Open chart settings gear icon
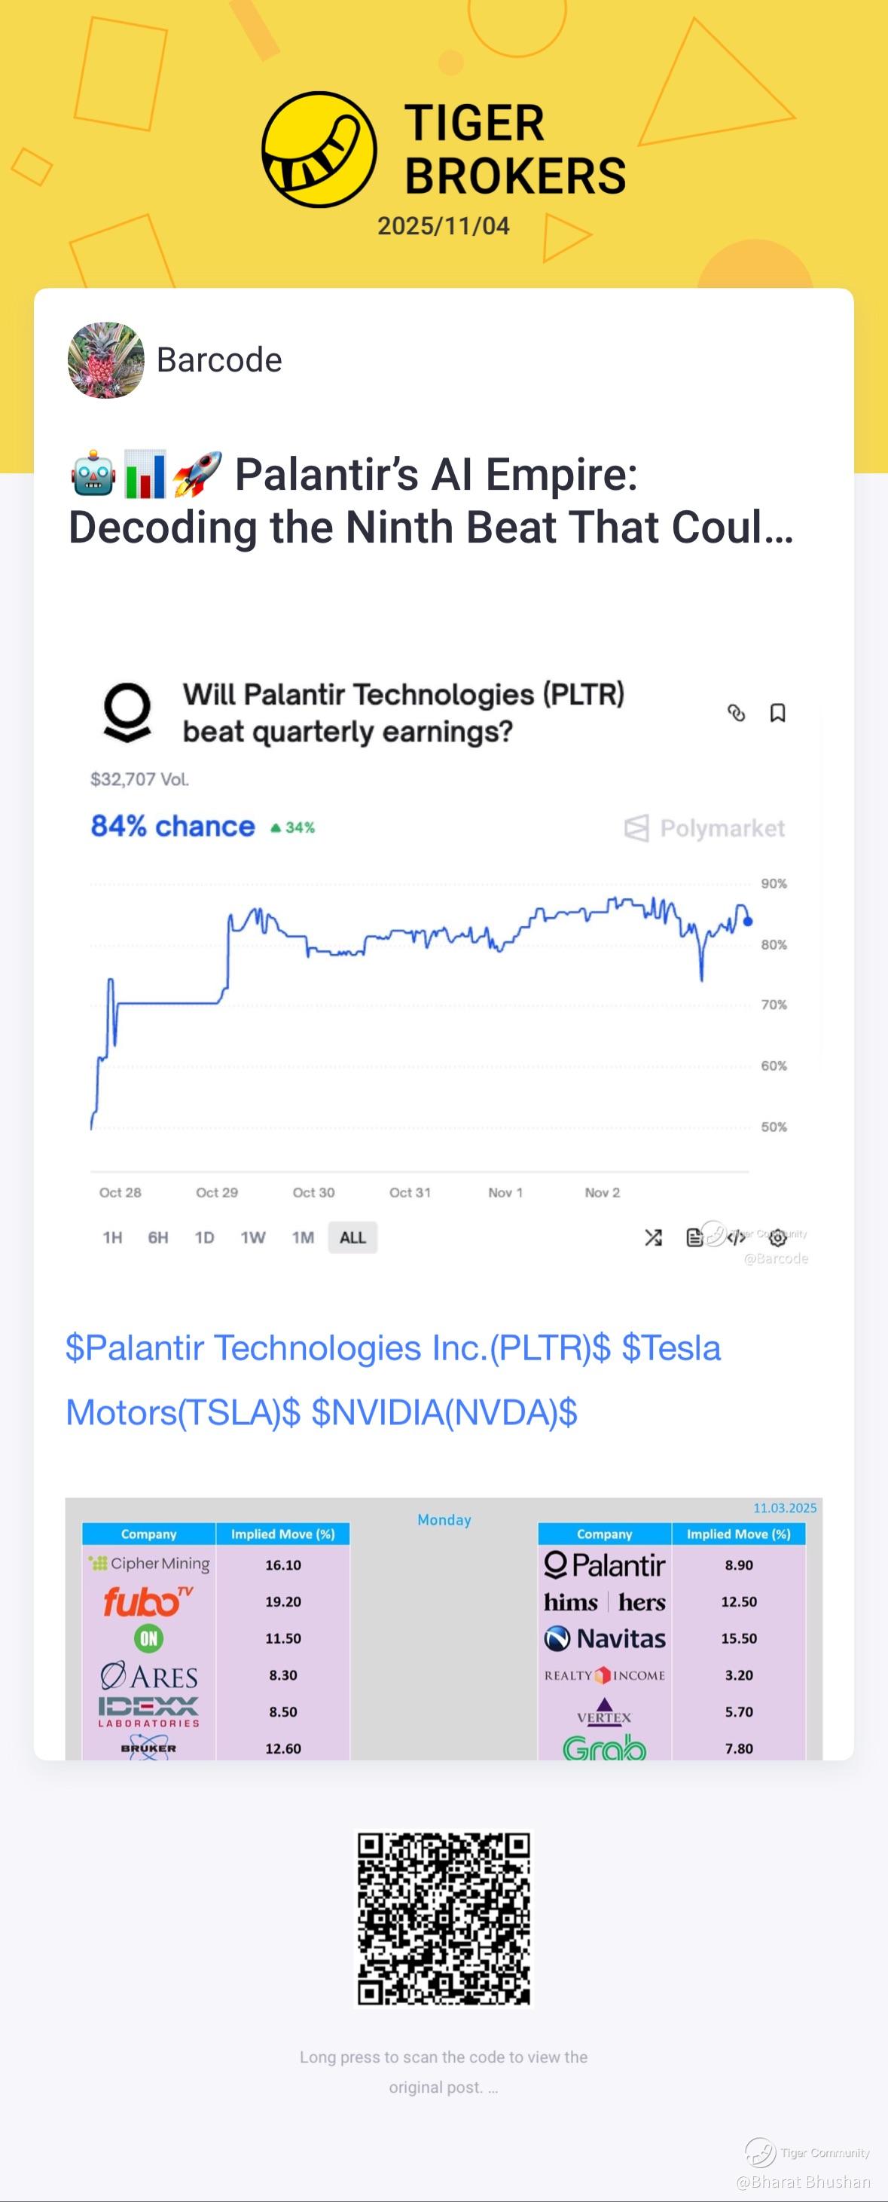Screen dimensions: 888x2202 coord(778,1237)
